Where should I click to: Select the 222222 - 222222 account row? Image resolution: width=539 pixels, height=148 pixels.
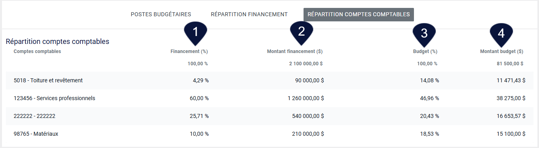click(269, 116)
